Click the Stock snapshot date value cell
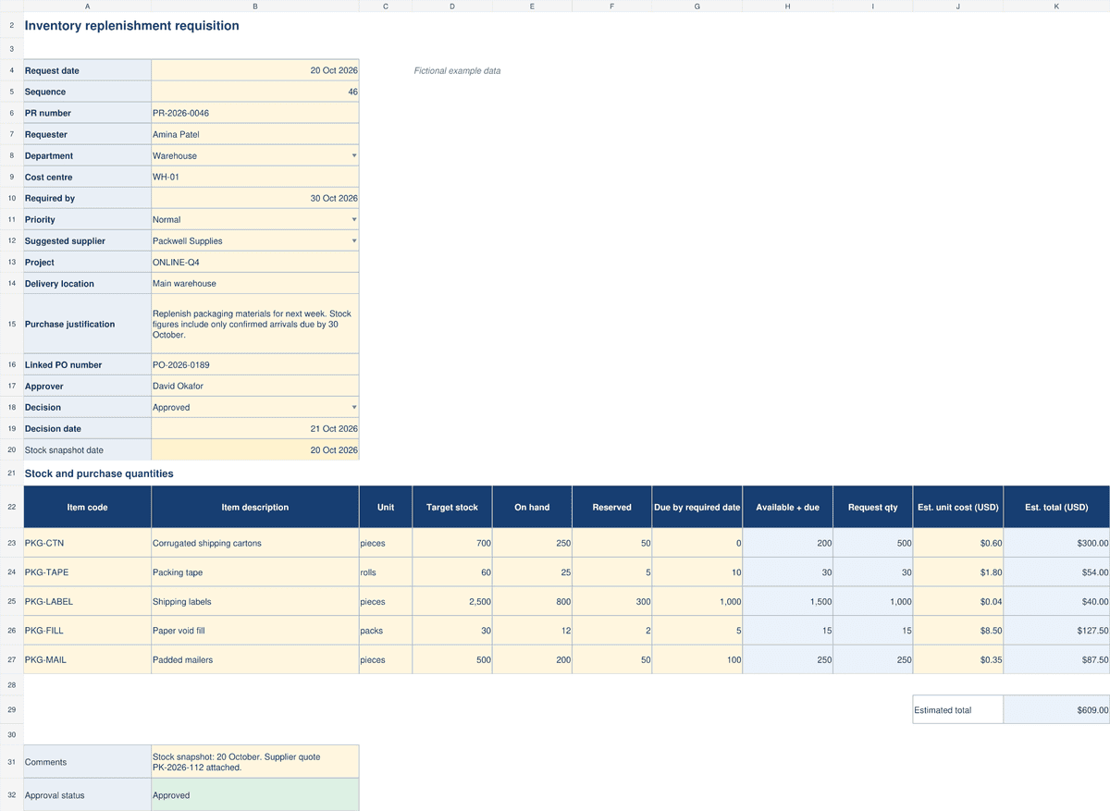This screenshot has width=1110, height=811. click(255, 449)
